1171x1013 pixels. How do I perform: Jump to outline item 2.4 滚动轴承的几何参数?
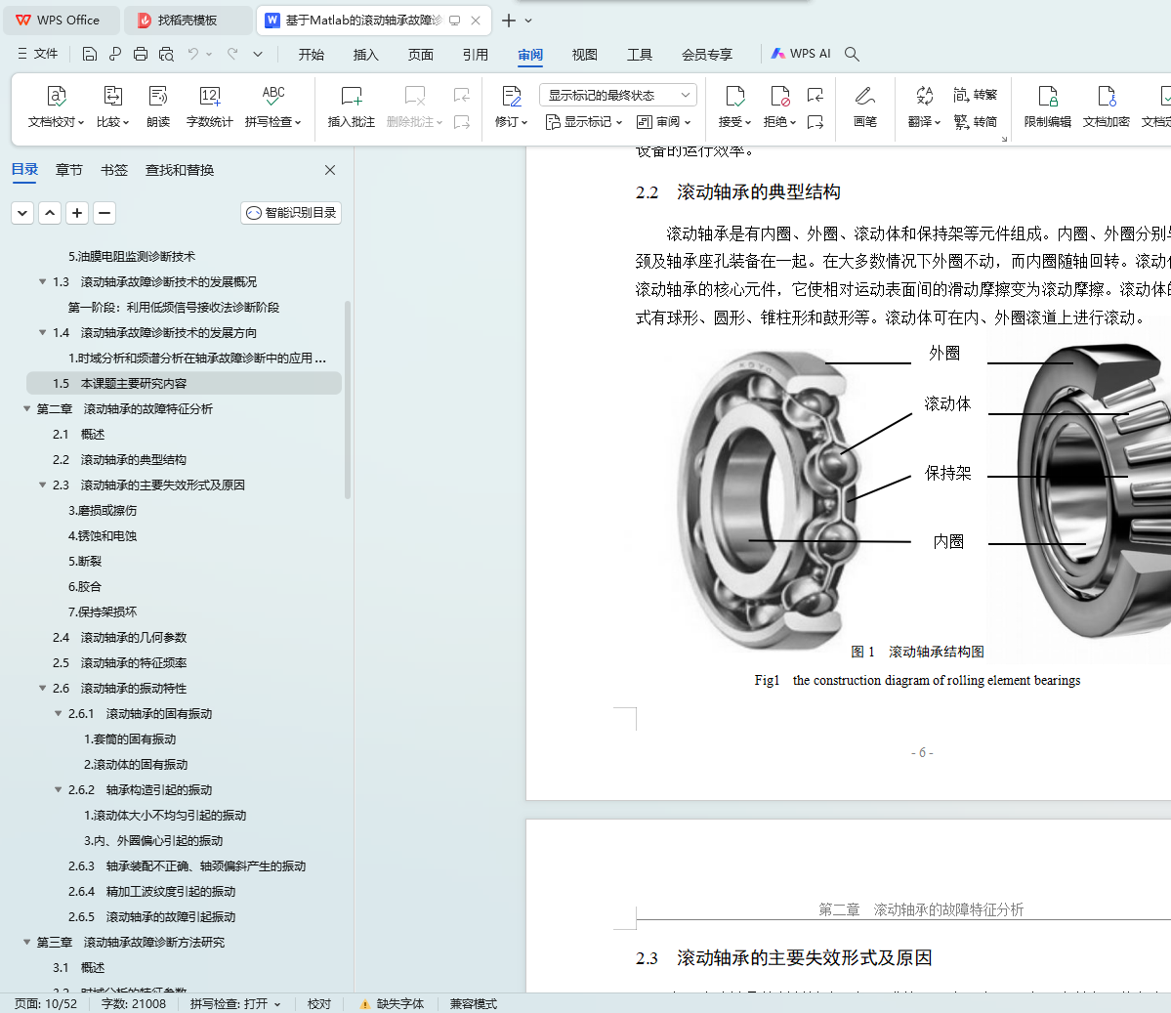119,637
